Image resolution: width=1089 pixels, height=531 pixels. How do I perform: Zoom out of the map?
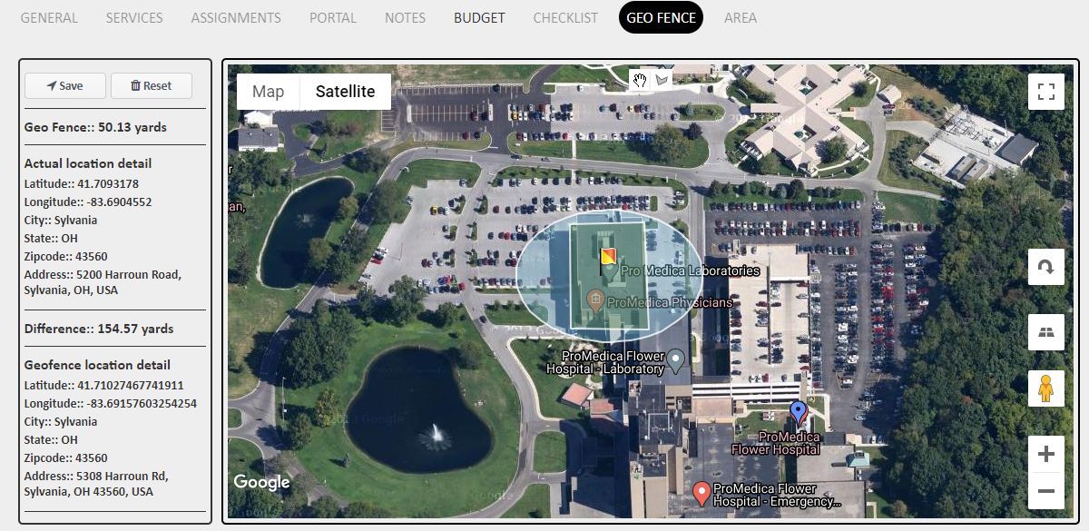click(x=1045, y=491)
